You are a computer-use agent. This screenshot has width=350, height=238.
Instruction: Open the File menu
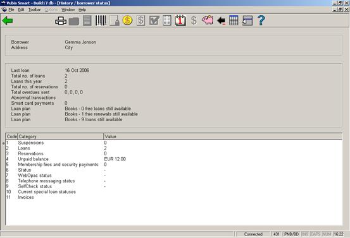point(11,10)
